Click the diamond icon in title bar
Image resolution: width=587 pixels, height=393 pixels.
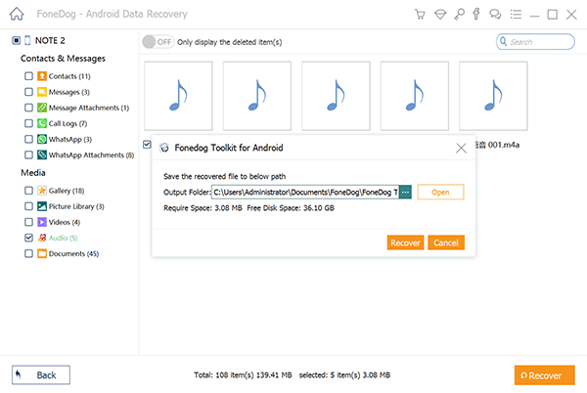440,15
